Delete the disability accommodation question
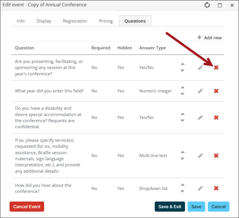Screen dimensions: 239x218 [x=216, y=117]
